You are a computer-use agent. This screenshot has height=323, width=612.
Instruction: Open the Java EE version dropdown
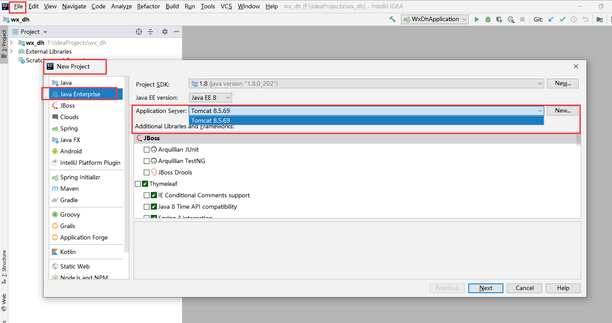(x=211, y=98)
